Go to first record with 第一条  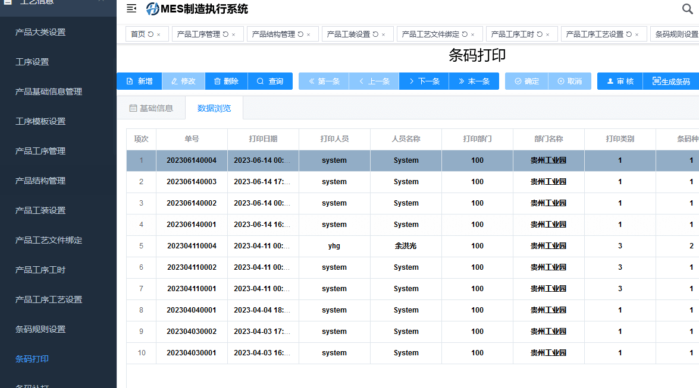tap(324, 81)
